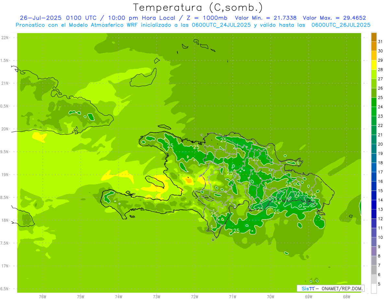Pick the gold swatch between 29 and 30
389x301 pixels.
point(374,56)
